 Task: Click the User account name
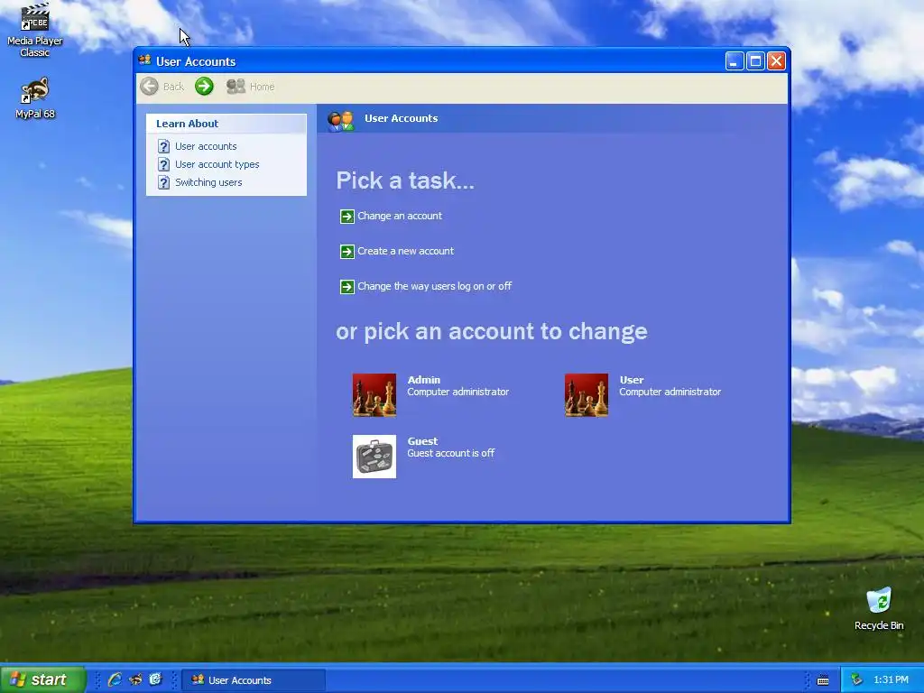[632, 380]
